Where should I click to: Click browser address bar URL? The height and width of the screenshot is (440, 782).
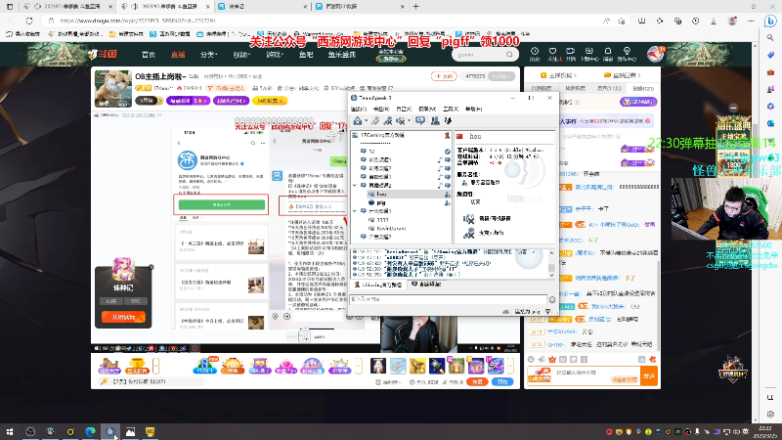(x=138, y=21)
